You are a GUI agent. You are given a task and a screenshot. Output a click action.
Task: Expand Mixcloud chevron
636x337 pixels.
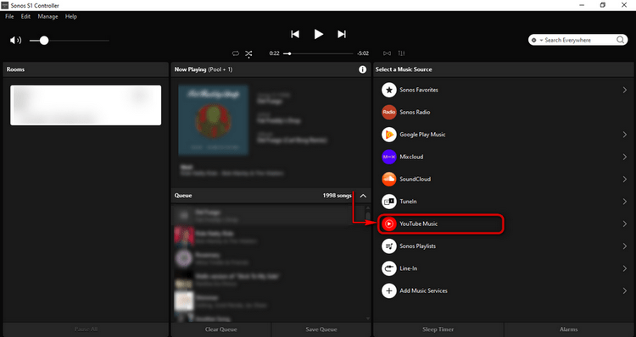pos(625,157)
